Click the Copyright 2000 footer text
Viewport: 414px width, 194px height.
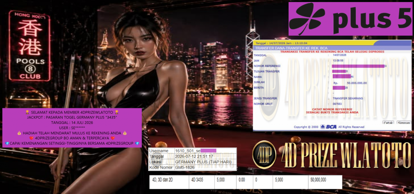coord(307,127)
